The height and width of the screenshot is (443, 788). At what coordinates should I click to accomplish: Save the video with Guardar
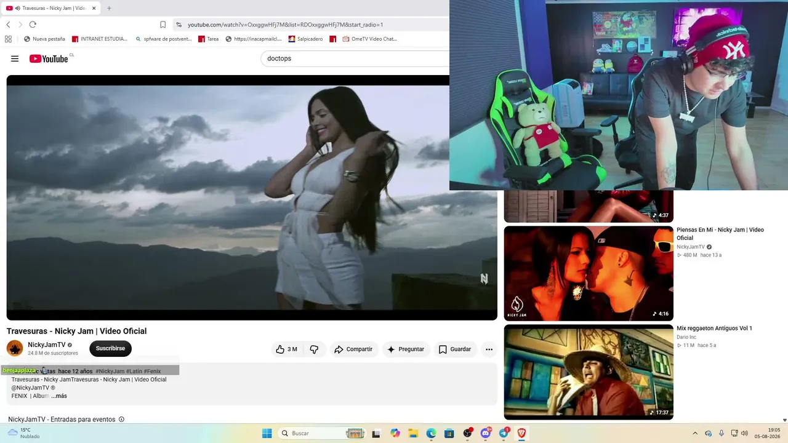coord(455,349)
